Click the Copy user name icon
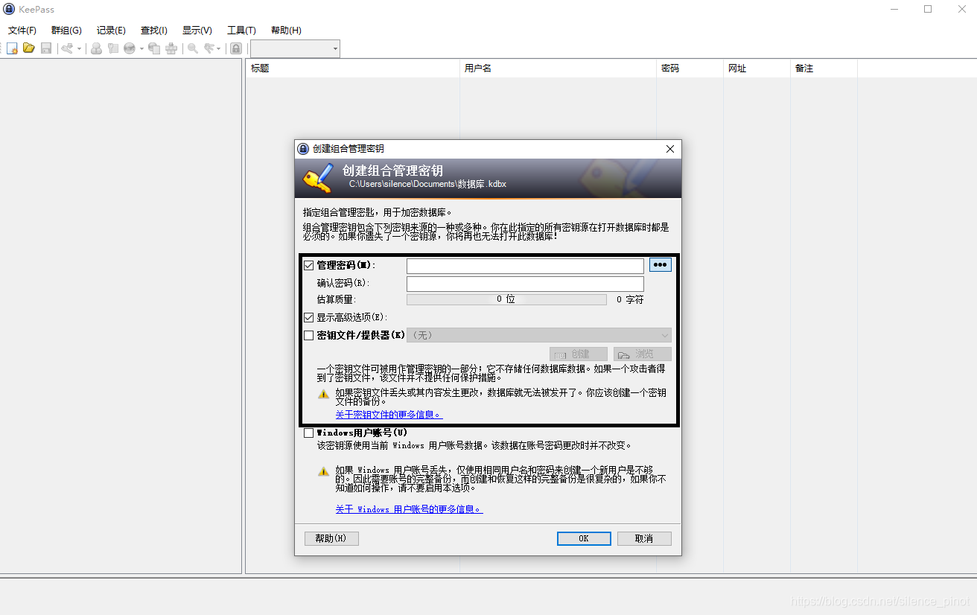 [x=96, y=48]
